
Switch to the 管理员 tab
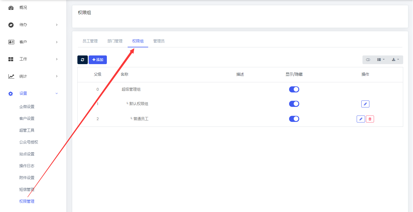pos(159,41)
